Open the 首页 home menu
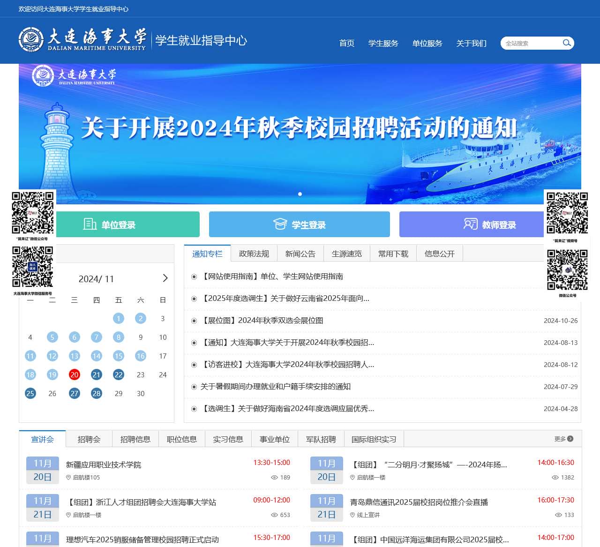This screenshot has height=547, width=600. (347, 43)
